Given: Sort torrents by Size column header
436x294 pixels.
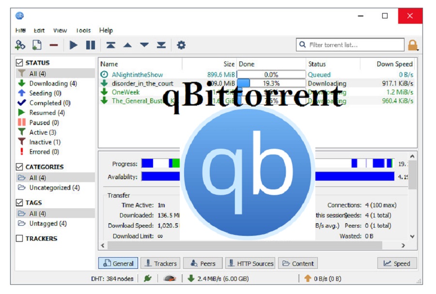Looking at the screenshot, I should coord(209,64).
